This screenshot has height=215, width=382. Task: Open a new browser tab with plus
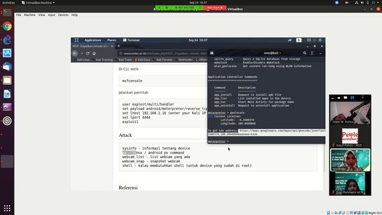[119, 46]
